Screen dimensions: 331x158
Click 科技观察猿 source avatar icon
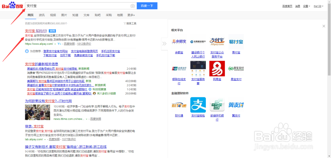90,89
